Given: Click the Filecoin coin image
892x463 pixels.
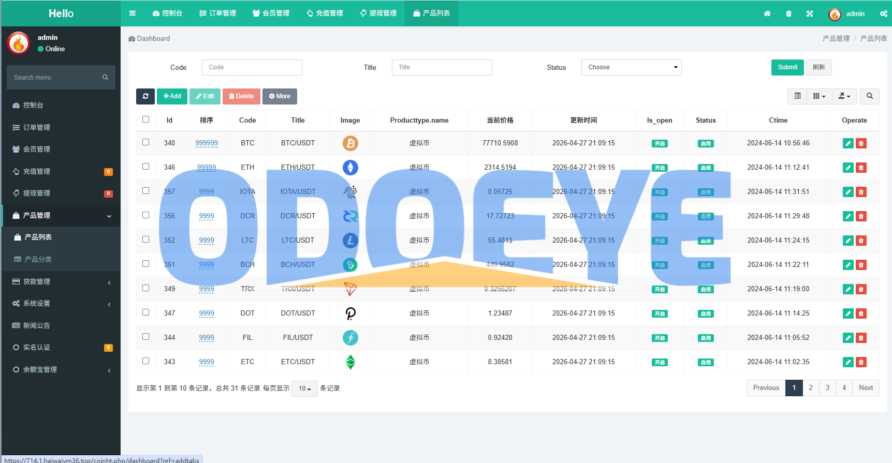Looking at the screenshot, I should (x=350, y=338).
